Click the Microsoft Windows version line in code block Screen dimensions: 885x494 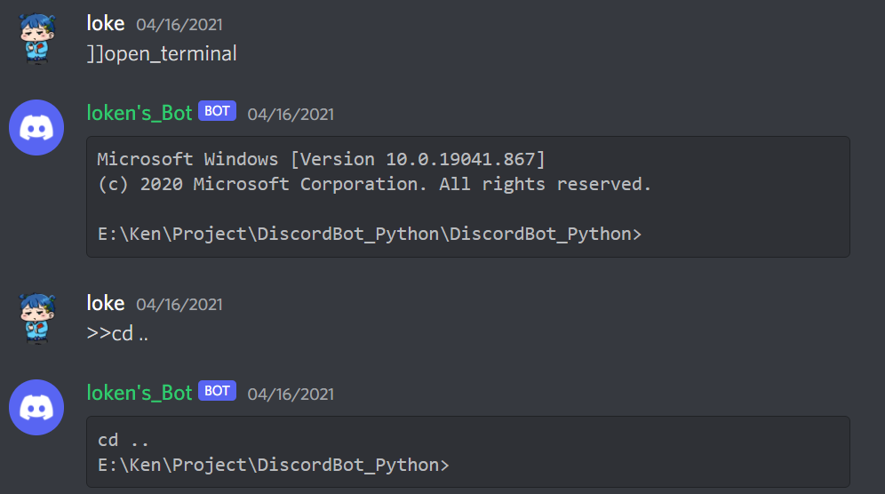coord(321,159)
